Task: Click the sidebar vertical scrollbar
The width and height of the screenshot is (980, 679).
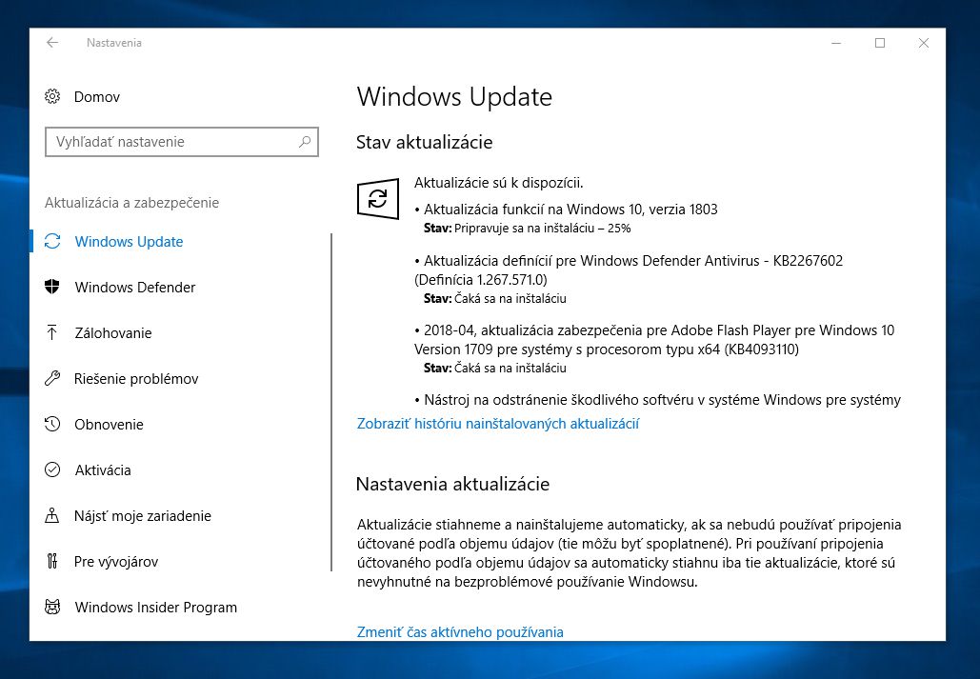Action: 331,402
